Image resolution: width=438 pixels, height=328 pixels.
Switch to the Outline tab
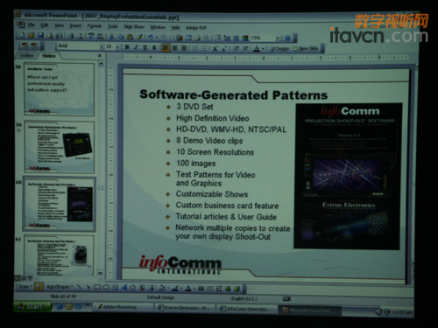[26, 55]
